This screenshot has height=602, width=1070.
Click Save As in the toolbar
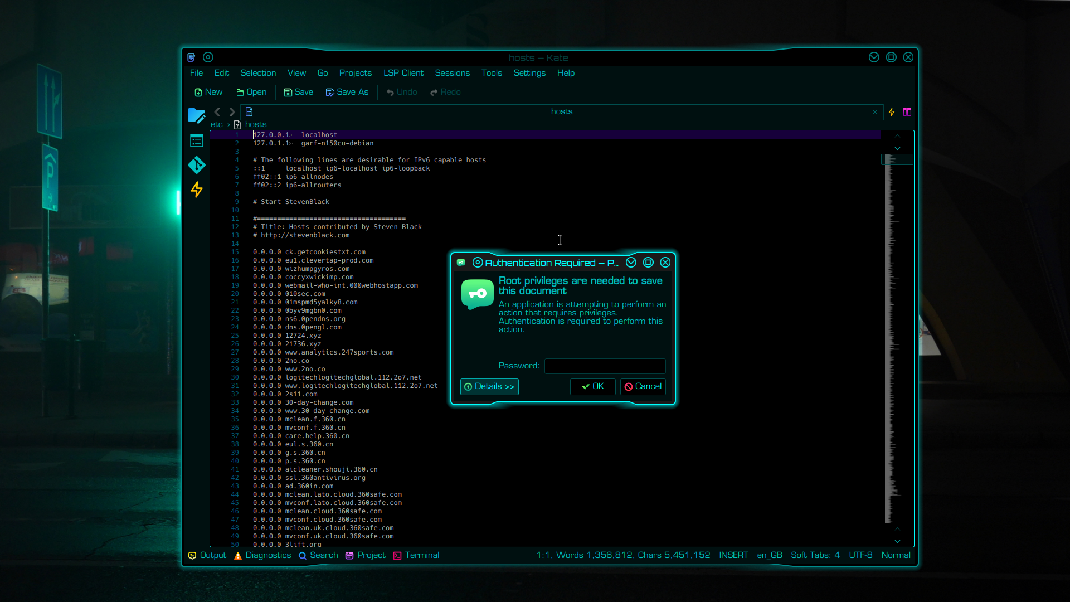(x=347, y=92)
